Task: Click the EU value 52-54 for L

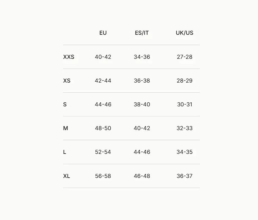Action: 103,152
